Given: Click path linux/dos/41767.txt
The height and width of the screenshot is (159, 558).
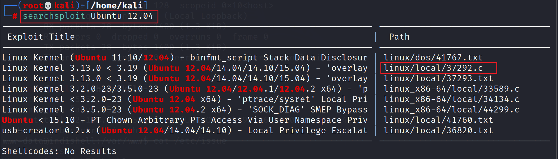Looking at the screenshot, I should [x=433, y=58].
